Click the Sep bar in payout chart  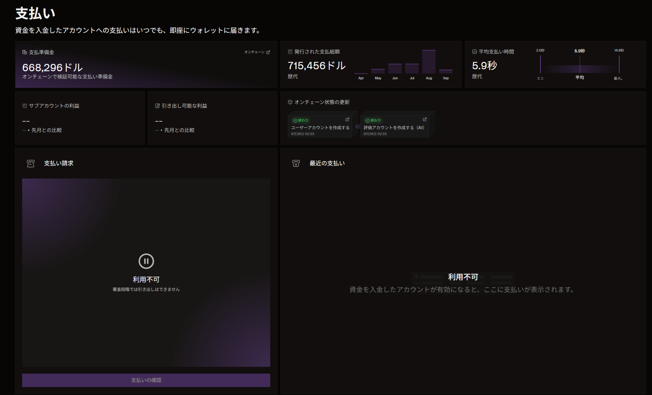[x=446, y=72]
